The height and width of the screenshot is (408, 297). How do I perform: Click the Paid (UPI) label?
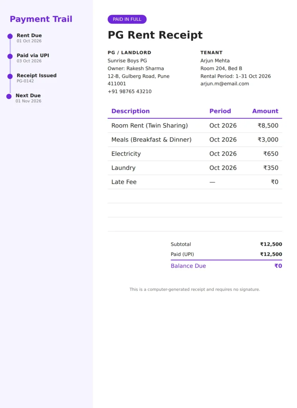pos(183,254)
